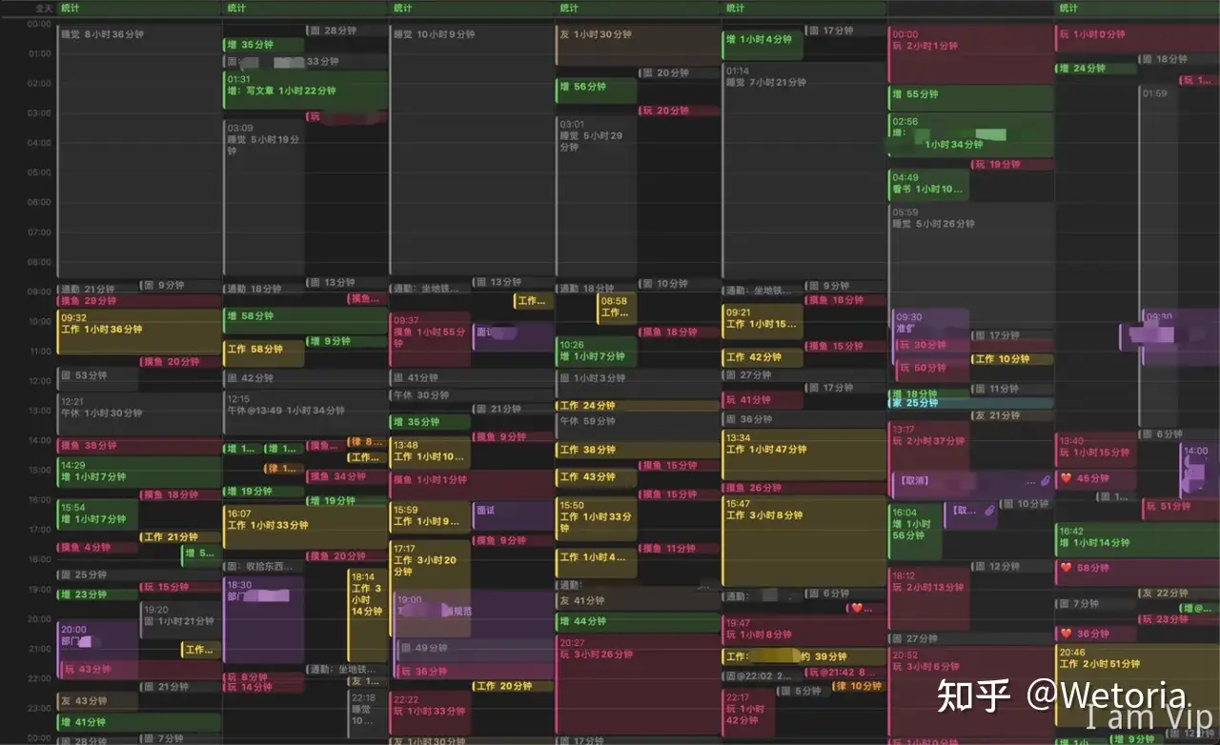This screenshot has width=1220, height=745.
Task: Open the 13:48 工作 event
Action: pos(430,453)
